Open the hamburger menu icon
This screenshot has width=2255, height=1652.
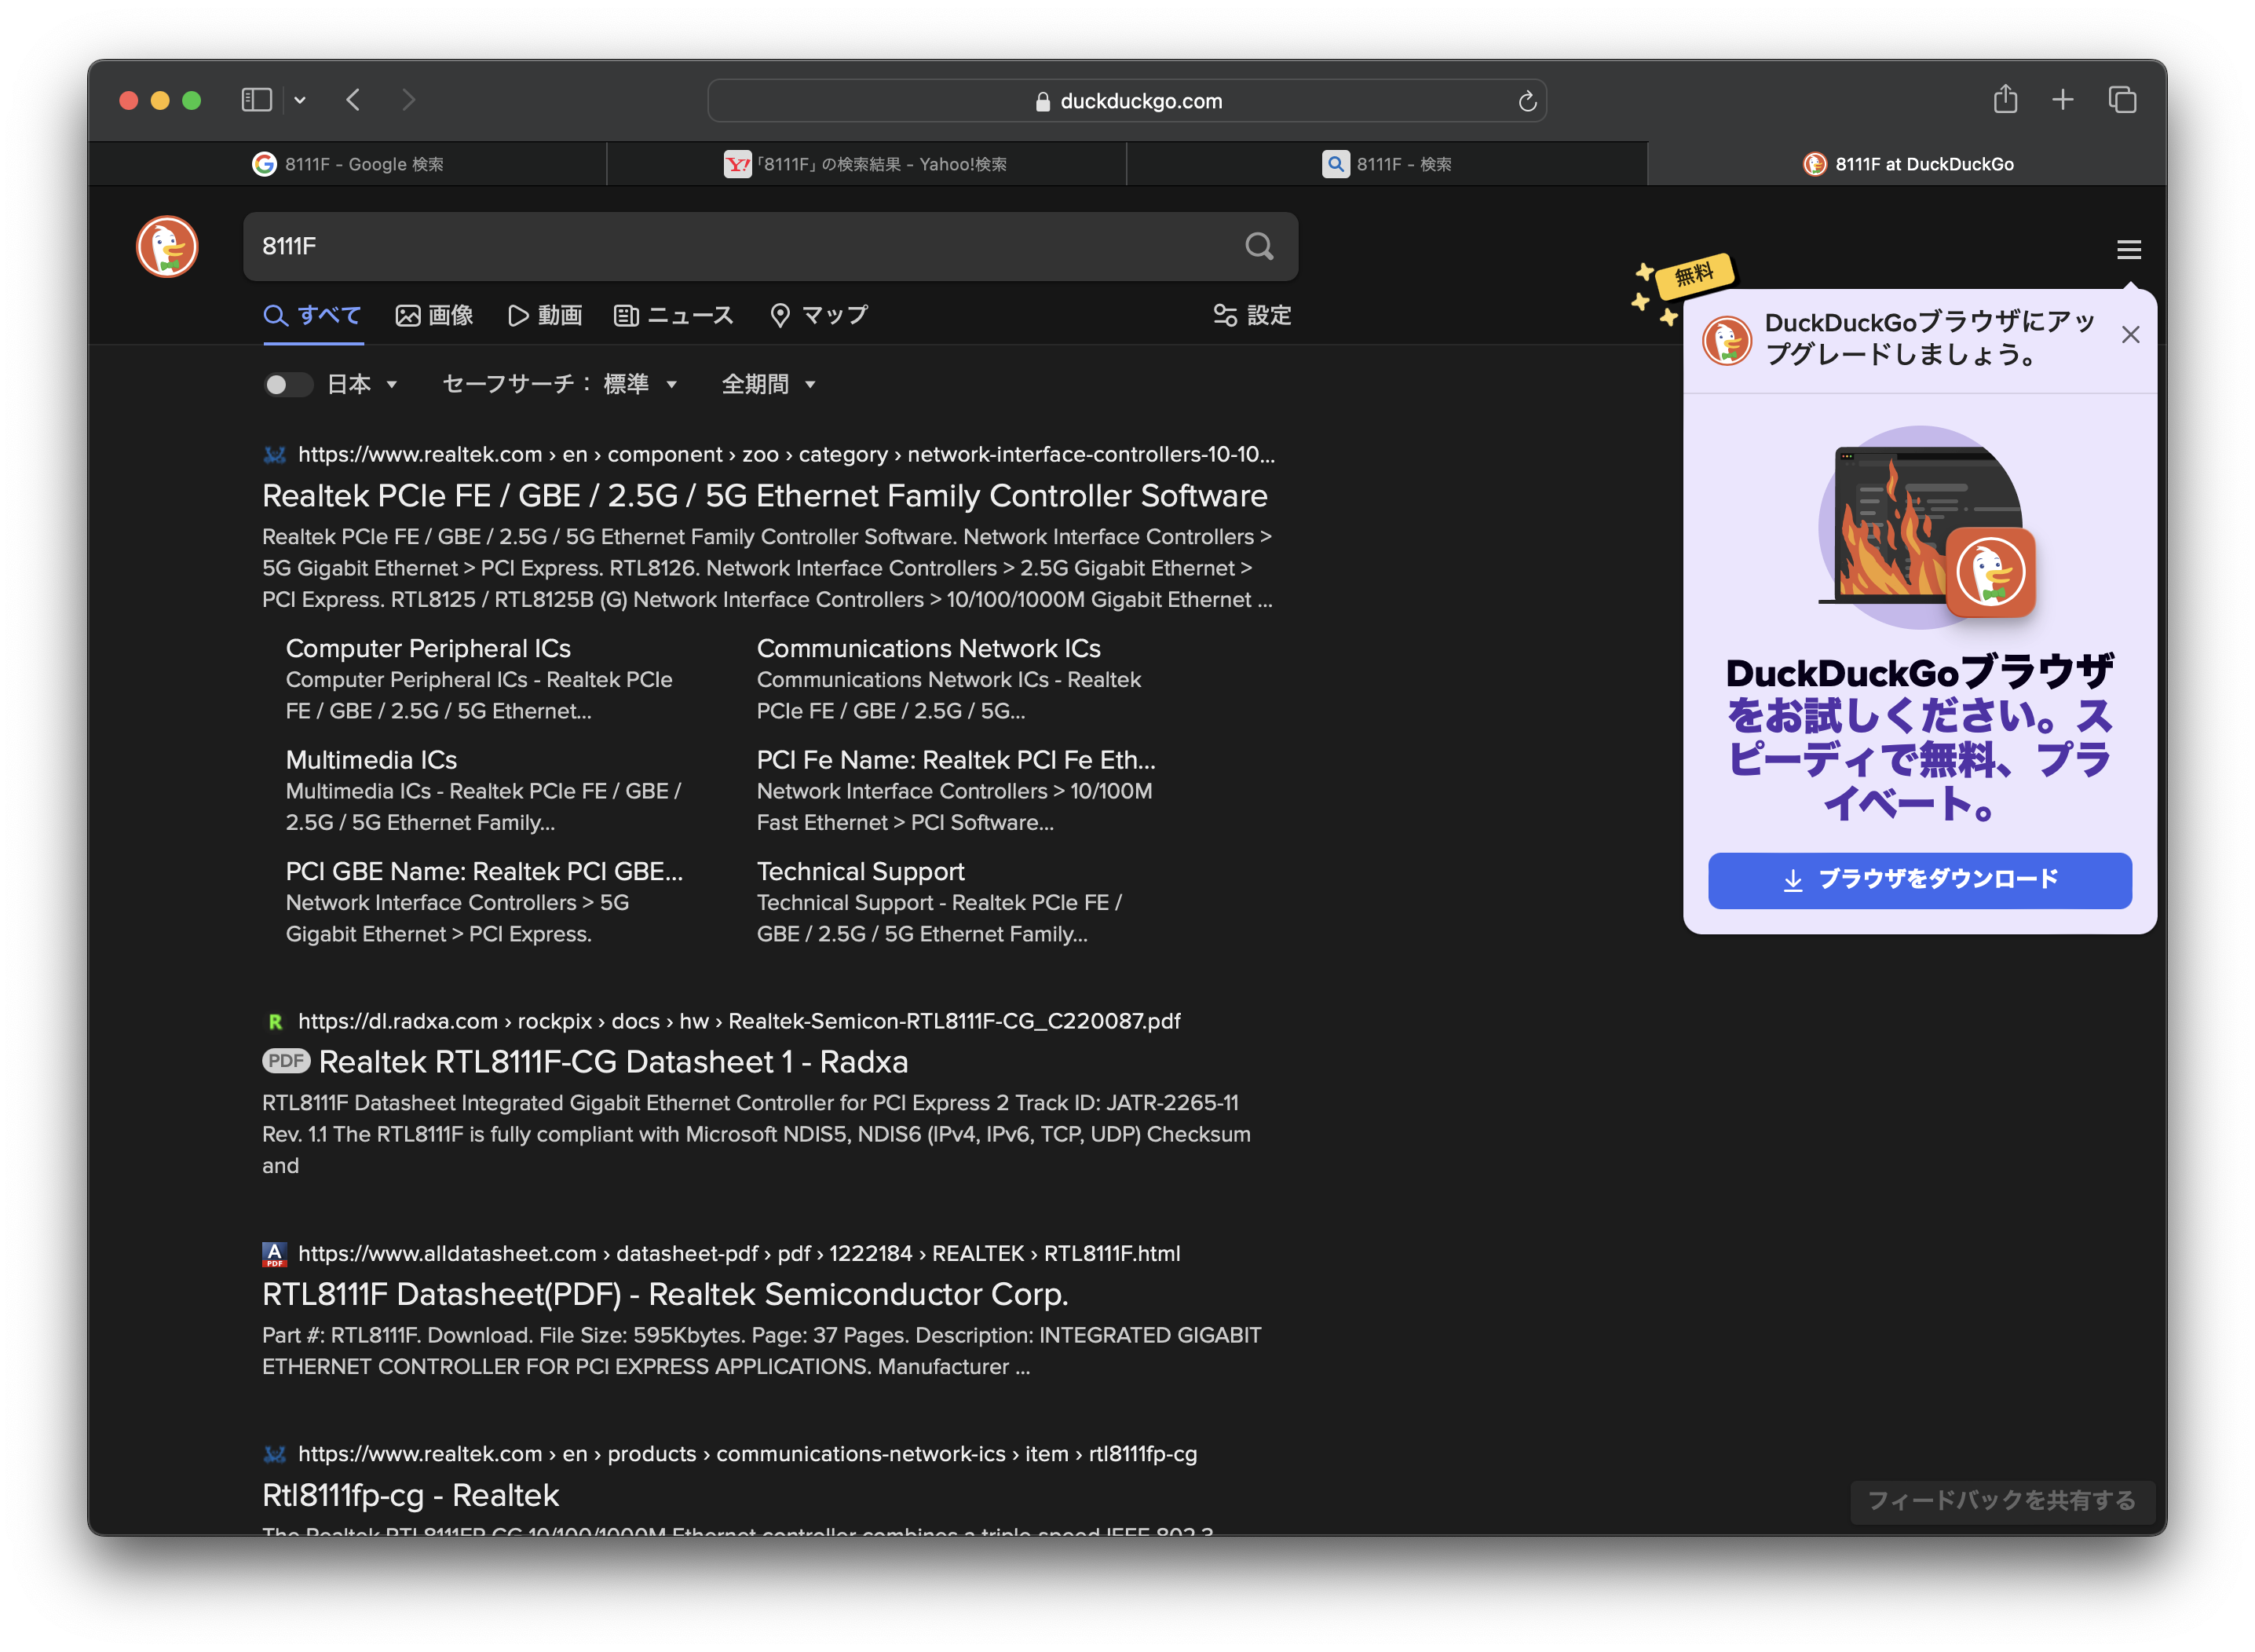point(2128,249)
